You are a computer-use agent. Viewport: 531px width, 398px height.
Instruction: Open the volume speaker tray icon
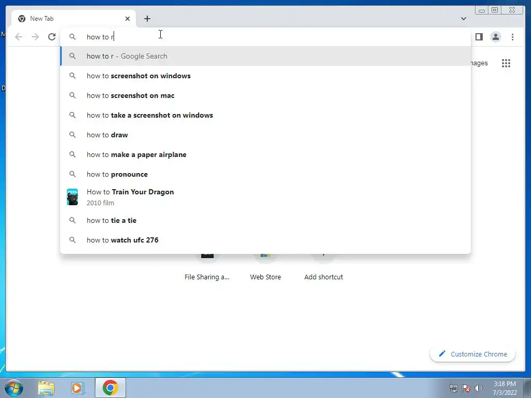point(479,388)
